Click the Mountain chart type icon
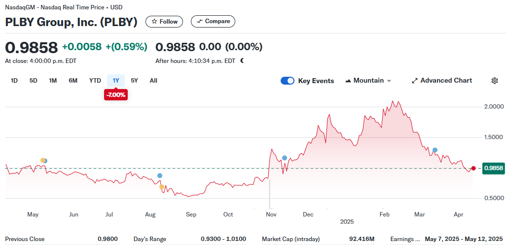508x245 pixels. (x=348, y=81)
